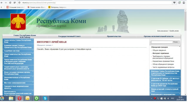Screen dimensions: 188x105
Task: Open 'Глава Республики Коми В.М.Гайзер' menu
Action: (25, 36)
